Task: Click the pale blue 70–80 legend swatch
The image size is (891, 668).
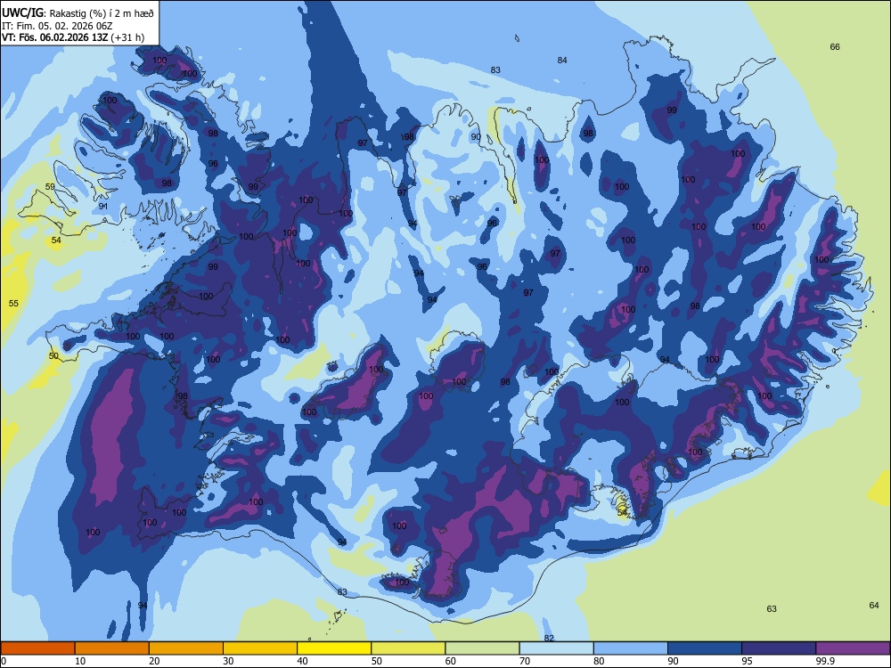Action: (x=556, y=648)
